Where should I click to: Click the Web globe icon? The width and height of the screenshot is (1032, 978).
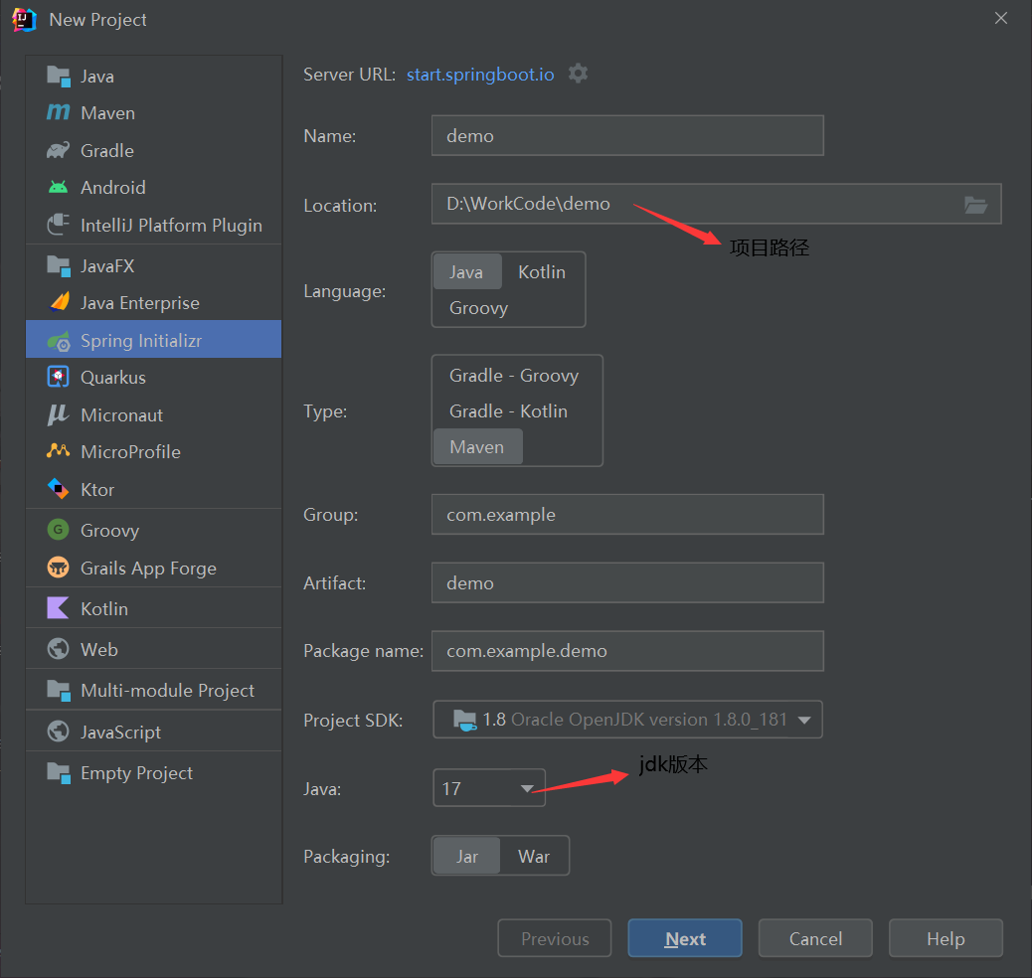pos(59,649)
